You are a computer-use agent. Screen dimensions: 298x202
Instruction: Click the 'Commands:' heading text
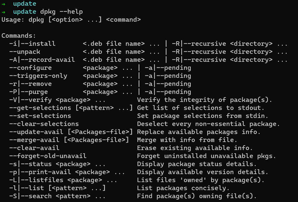[18, 36]
